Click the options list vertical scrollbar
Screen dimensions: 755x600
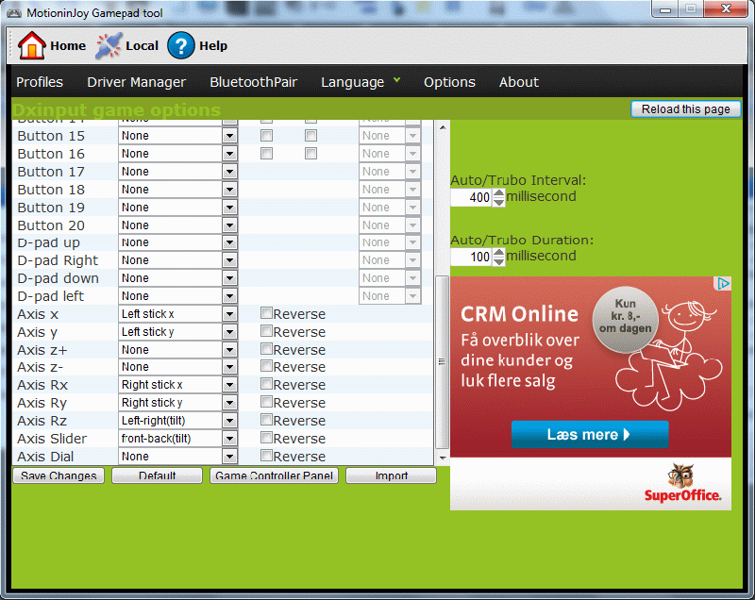[x=442, y=361]
